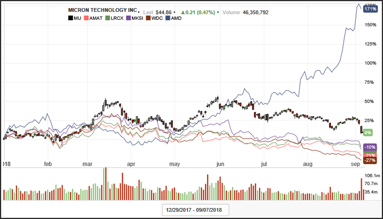Click the jul label on time axis
This screenshot has width=383, height=219.
point(264,164)
